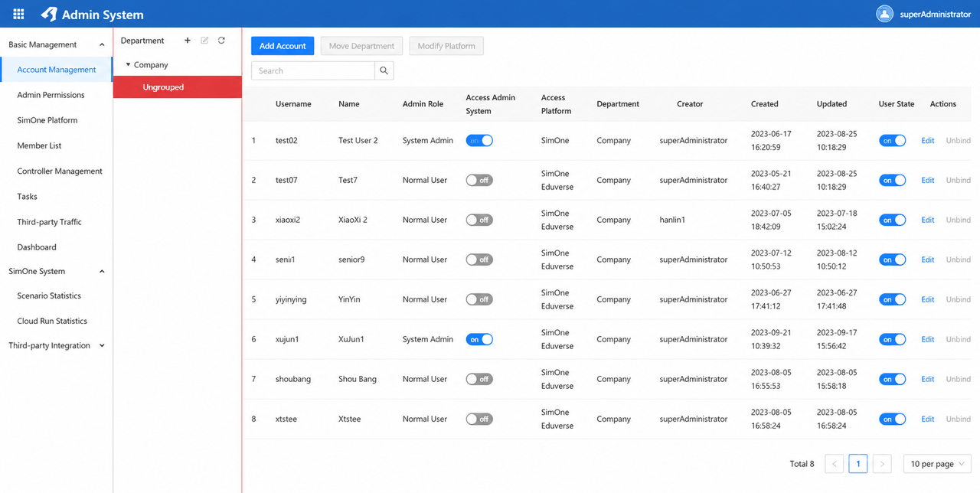Click the Add Account button
Image resolution: width=980 pixels, height=493 pixels.
point(283,46)
